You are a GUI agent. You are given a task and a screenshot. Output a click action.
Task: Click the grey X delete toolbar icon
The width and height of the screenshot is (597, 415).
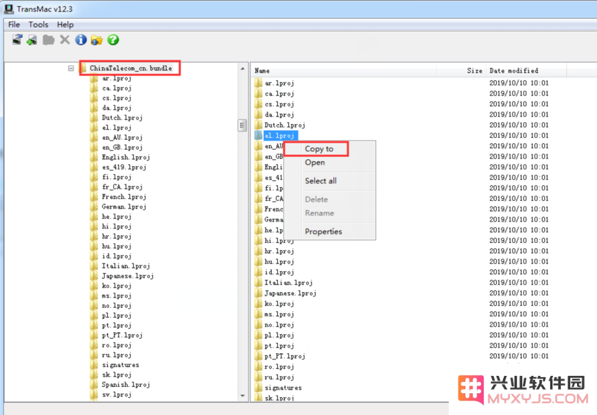point(65,40)
